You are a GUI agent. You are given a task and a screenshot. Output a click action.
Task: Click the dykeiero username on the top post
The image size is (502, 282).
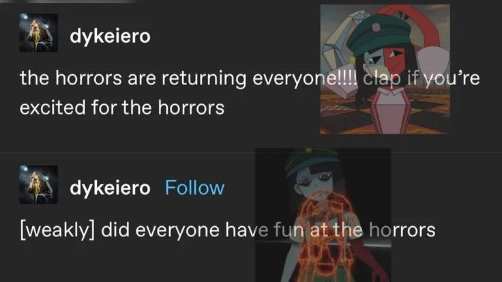[110, 36]
